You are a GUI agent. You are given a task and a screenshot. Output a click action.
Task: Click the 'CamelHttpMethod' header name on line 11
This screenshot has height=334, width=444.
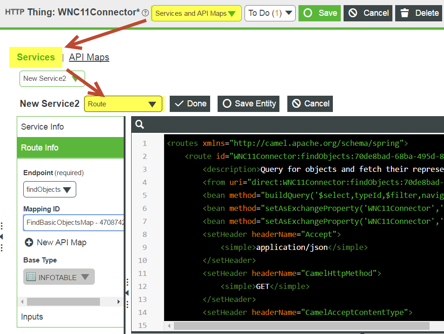338,274
